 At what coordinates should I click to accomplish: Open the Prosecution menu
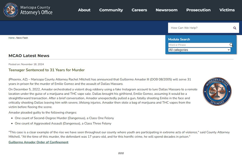click(x=198, y=10)
